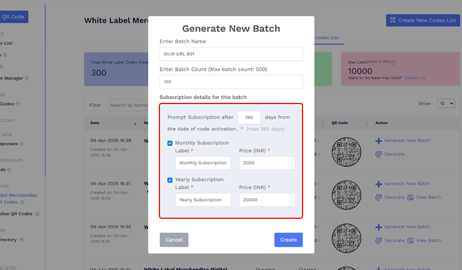
Task: Click the icon on the Create New Codes List button
Action: coord(392,20)
